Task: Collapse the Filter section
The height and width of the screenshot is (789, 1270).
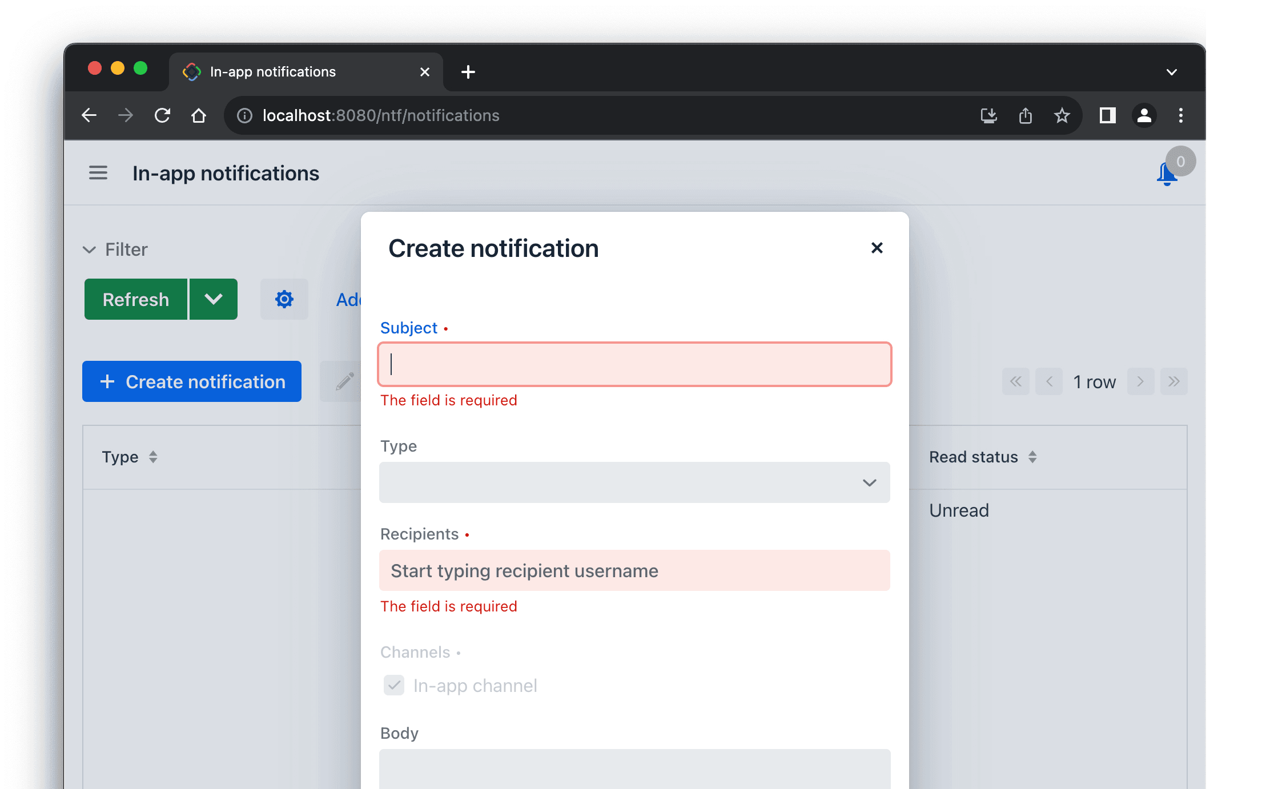Action: pyautogui.click(x=90, y=249)
